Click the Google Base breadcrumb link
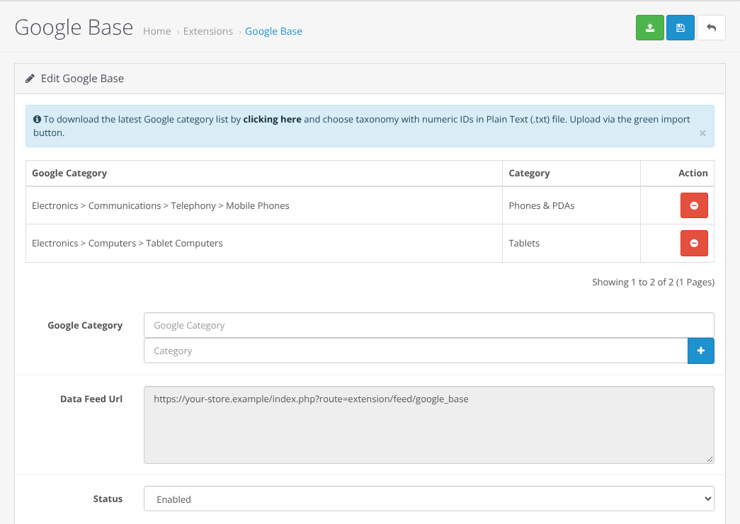 pos(274,31)
